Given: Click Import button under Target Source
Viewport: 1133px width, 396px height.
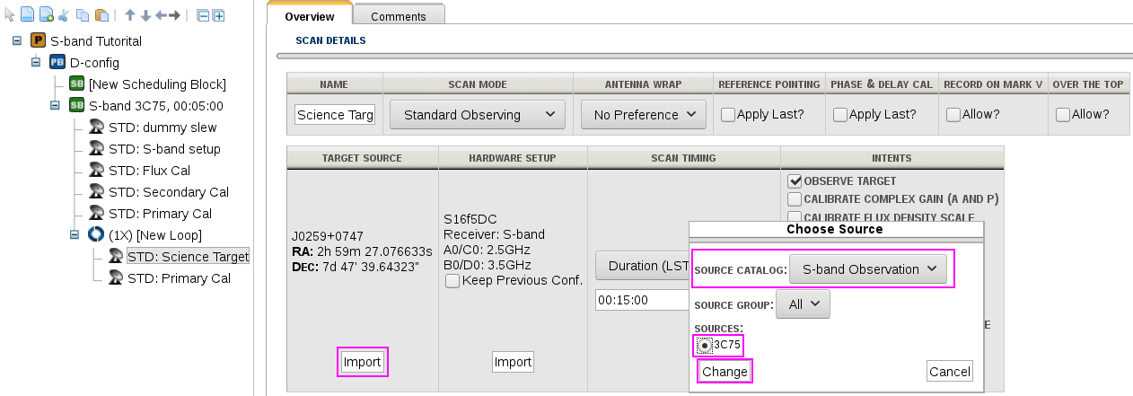Looking at the screenshot, I should click(x=363, y=362).
